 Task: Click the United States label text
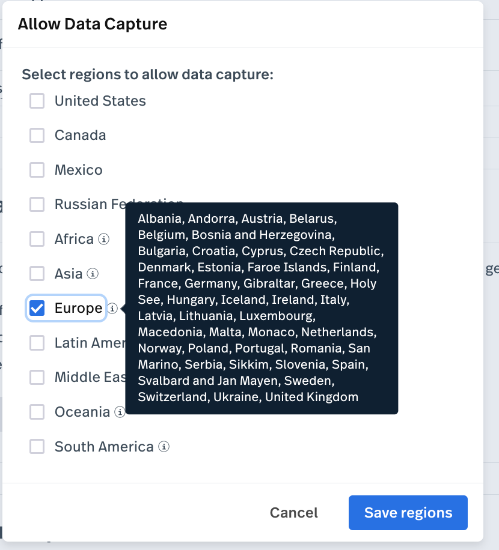pyautogui.click(x=100, y=101)
